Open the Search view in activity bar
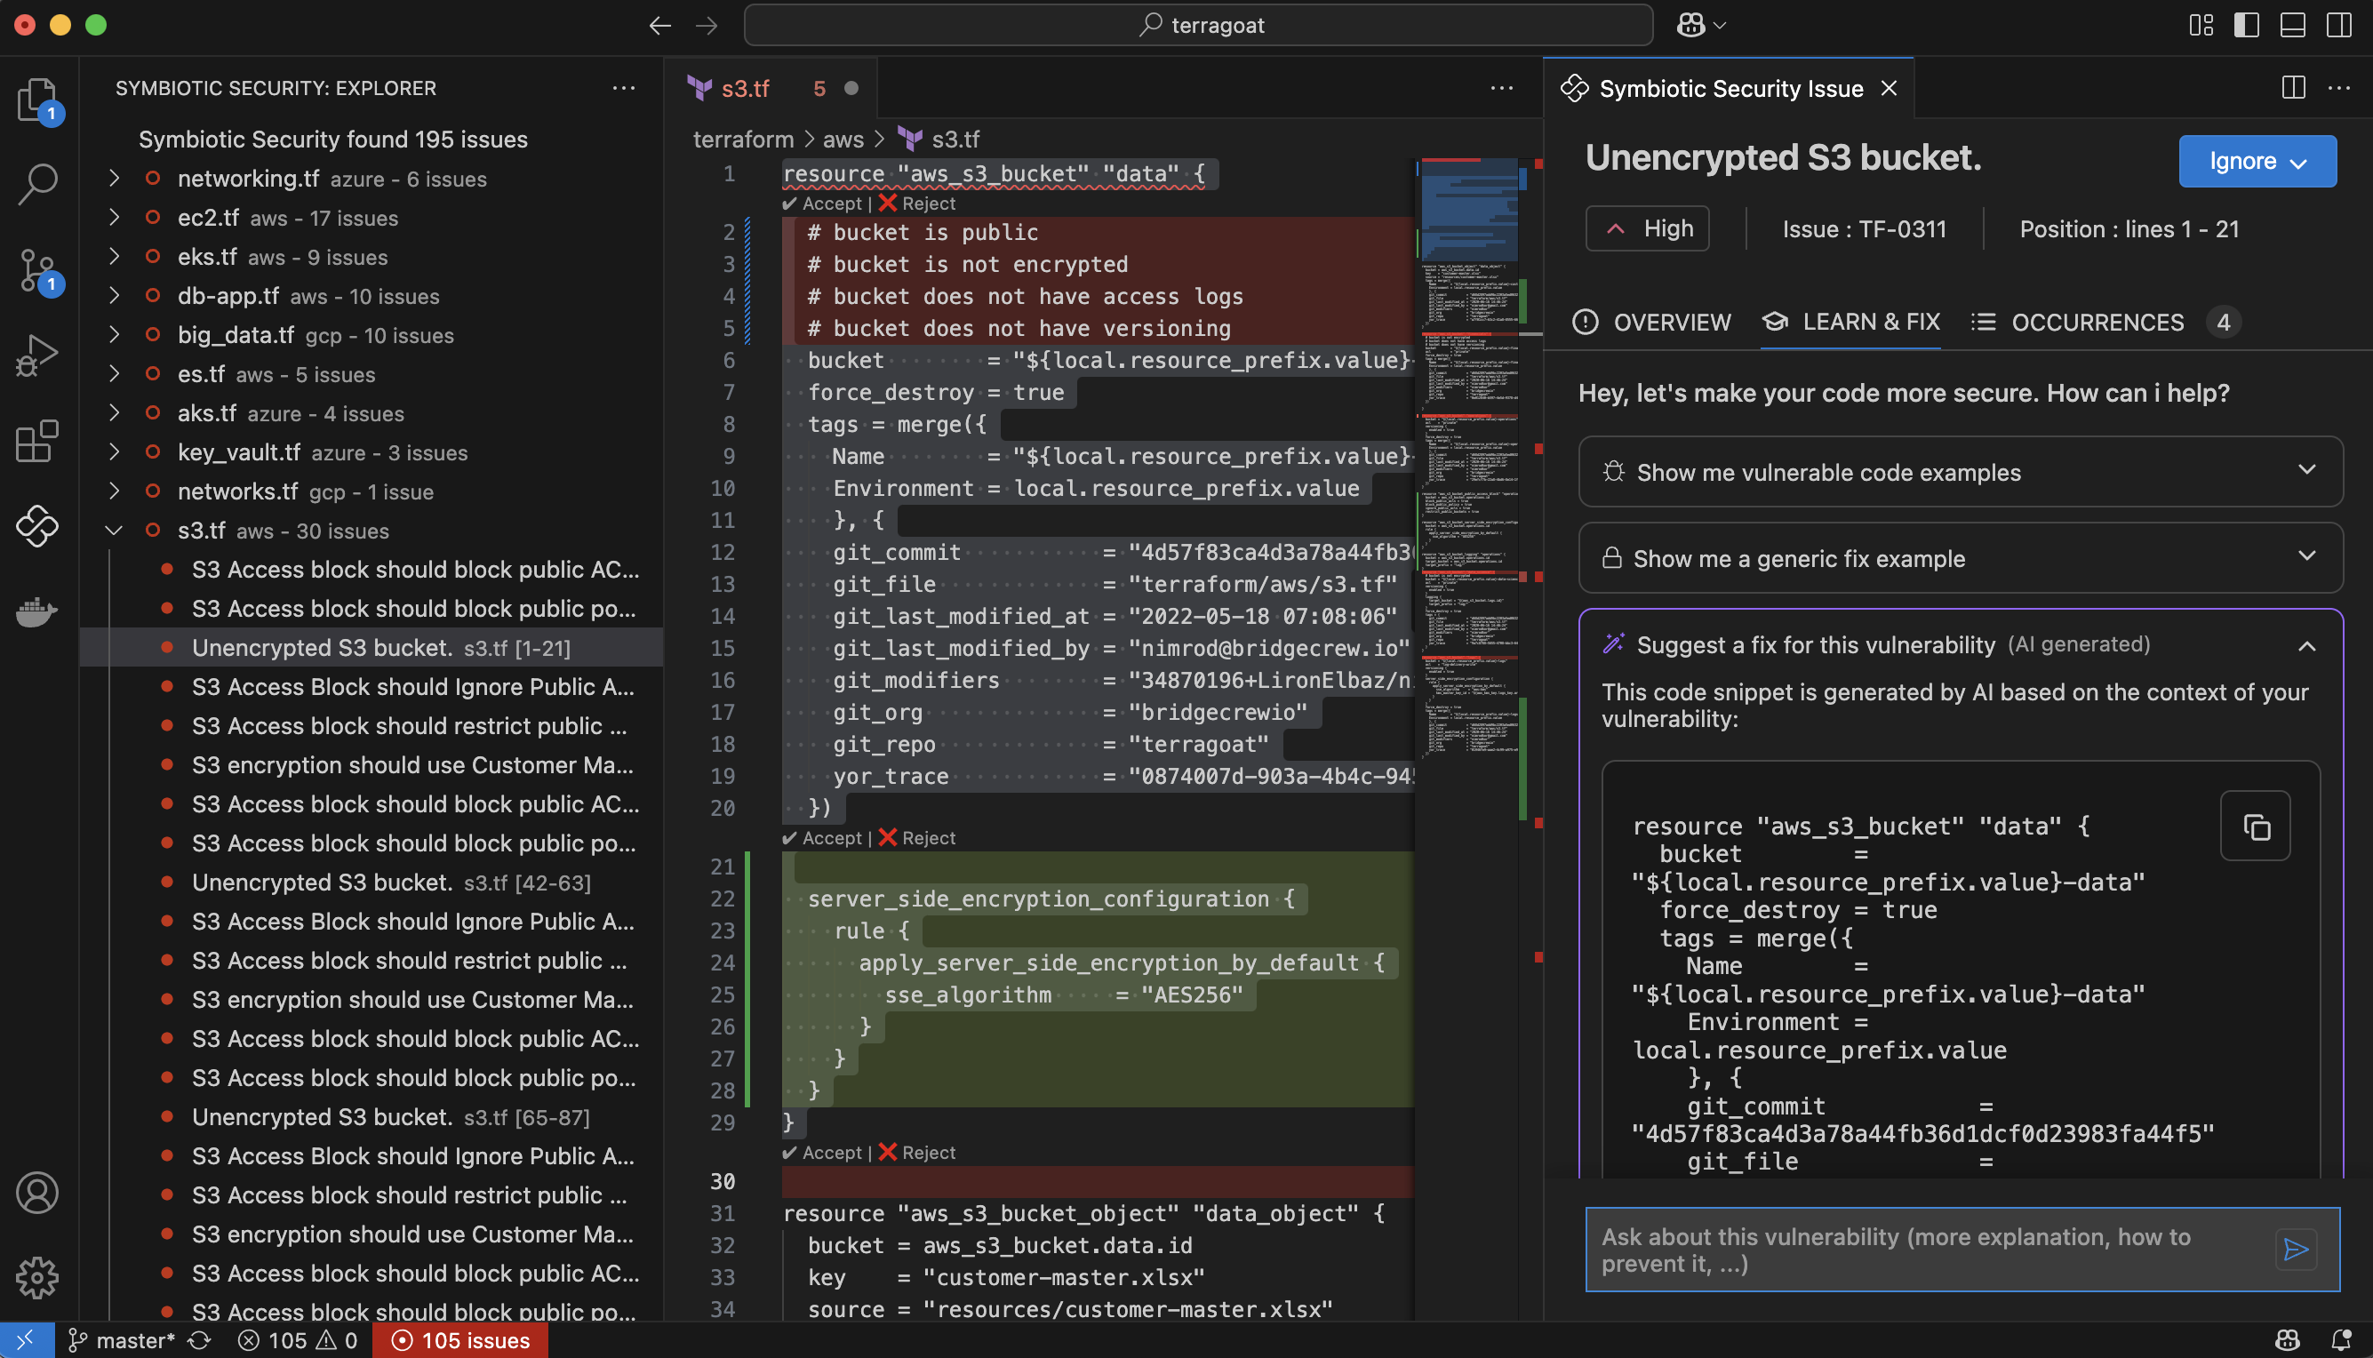 (x=37, y=184)
